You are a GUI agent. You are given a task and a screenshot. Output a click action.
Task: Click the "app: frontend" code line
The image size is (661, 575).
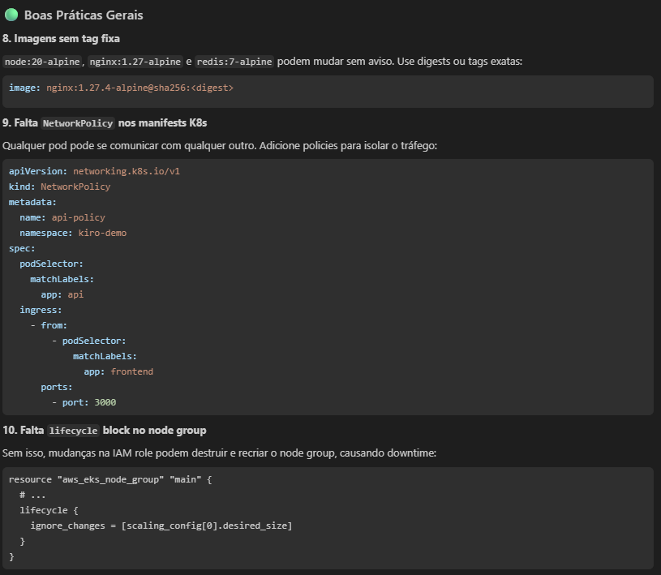pyautogui.click(x=118, y=371)
